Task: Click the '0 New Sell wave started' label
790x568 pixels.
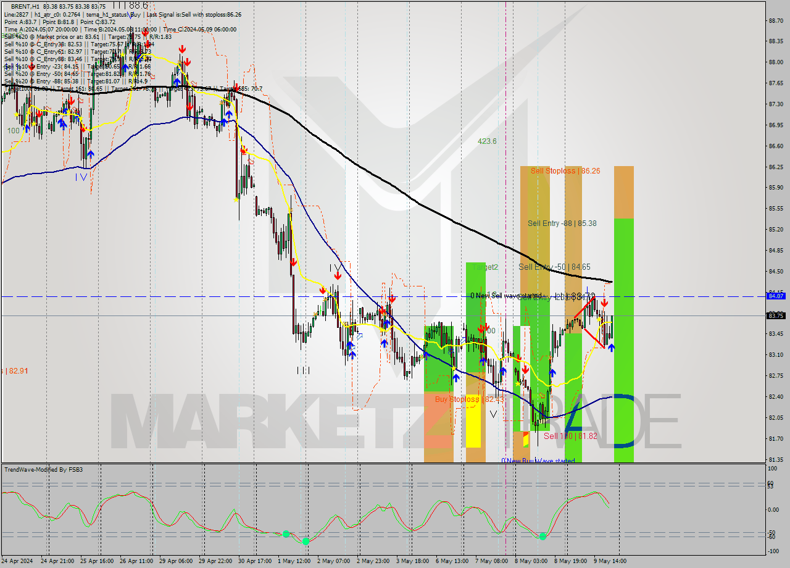Action: 506,296
